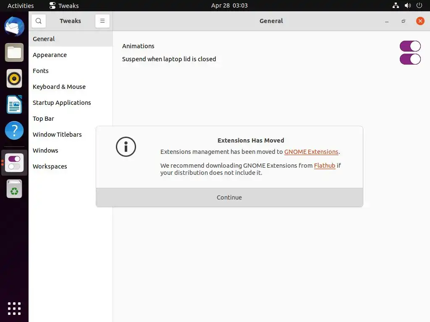
Task: Open the Help icon in dock
Action: [14, 130]
